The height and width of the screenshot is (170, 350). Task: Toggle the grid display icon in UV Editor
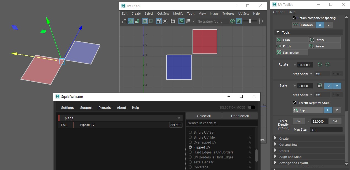click(159, 21)
